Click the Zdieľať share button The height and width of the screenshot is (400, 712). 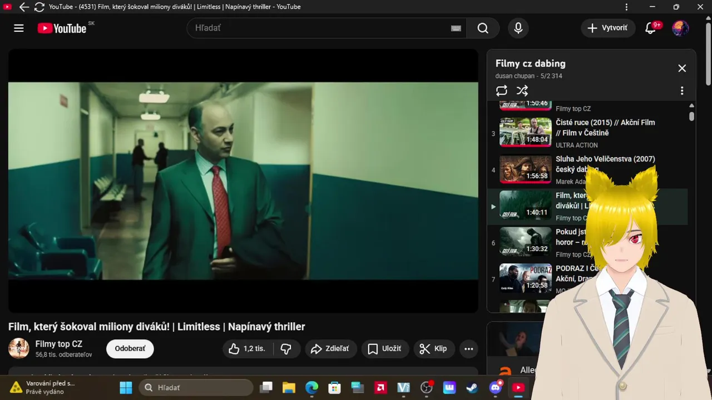330,349
